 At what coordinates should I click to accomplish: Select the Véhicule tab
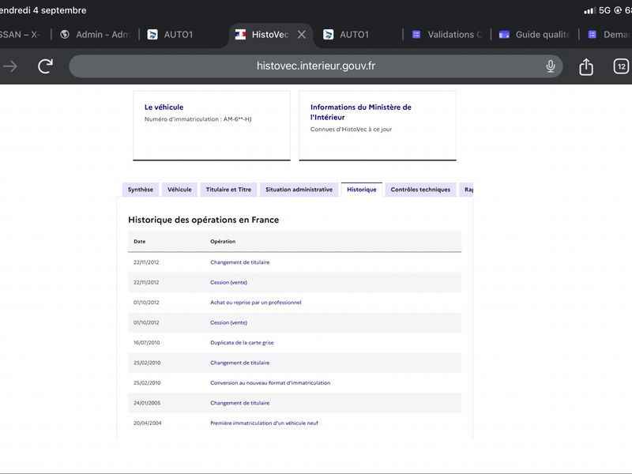click(179, 190)
